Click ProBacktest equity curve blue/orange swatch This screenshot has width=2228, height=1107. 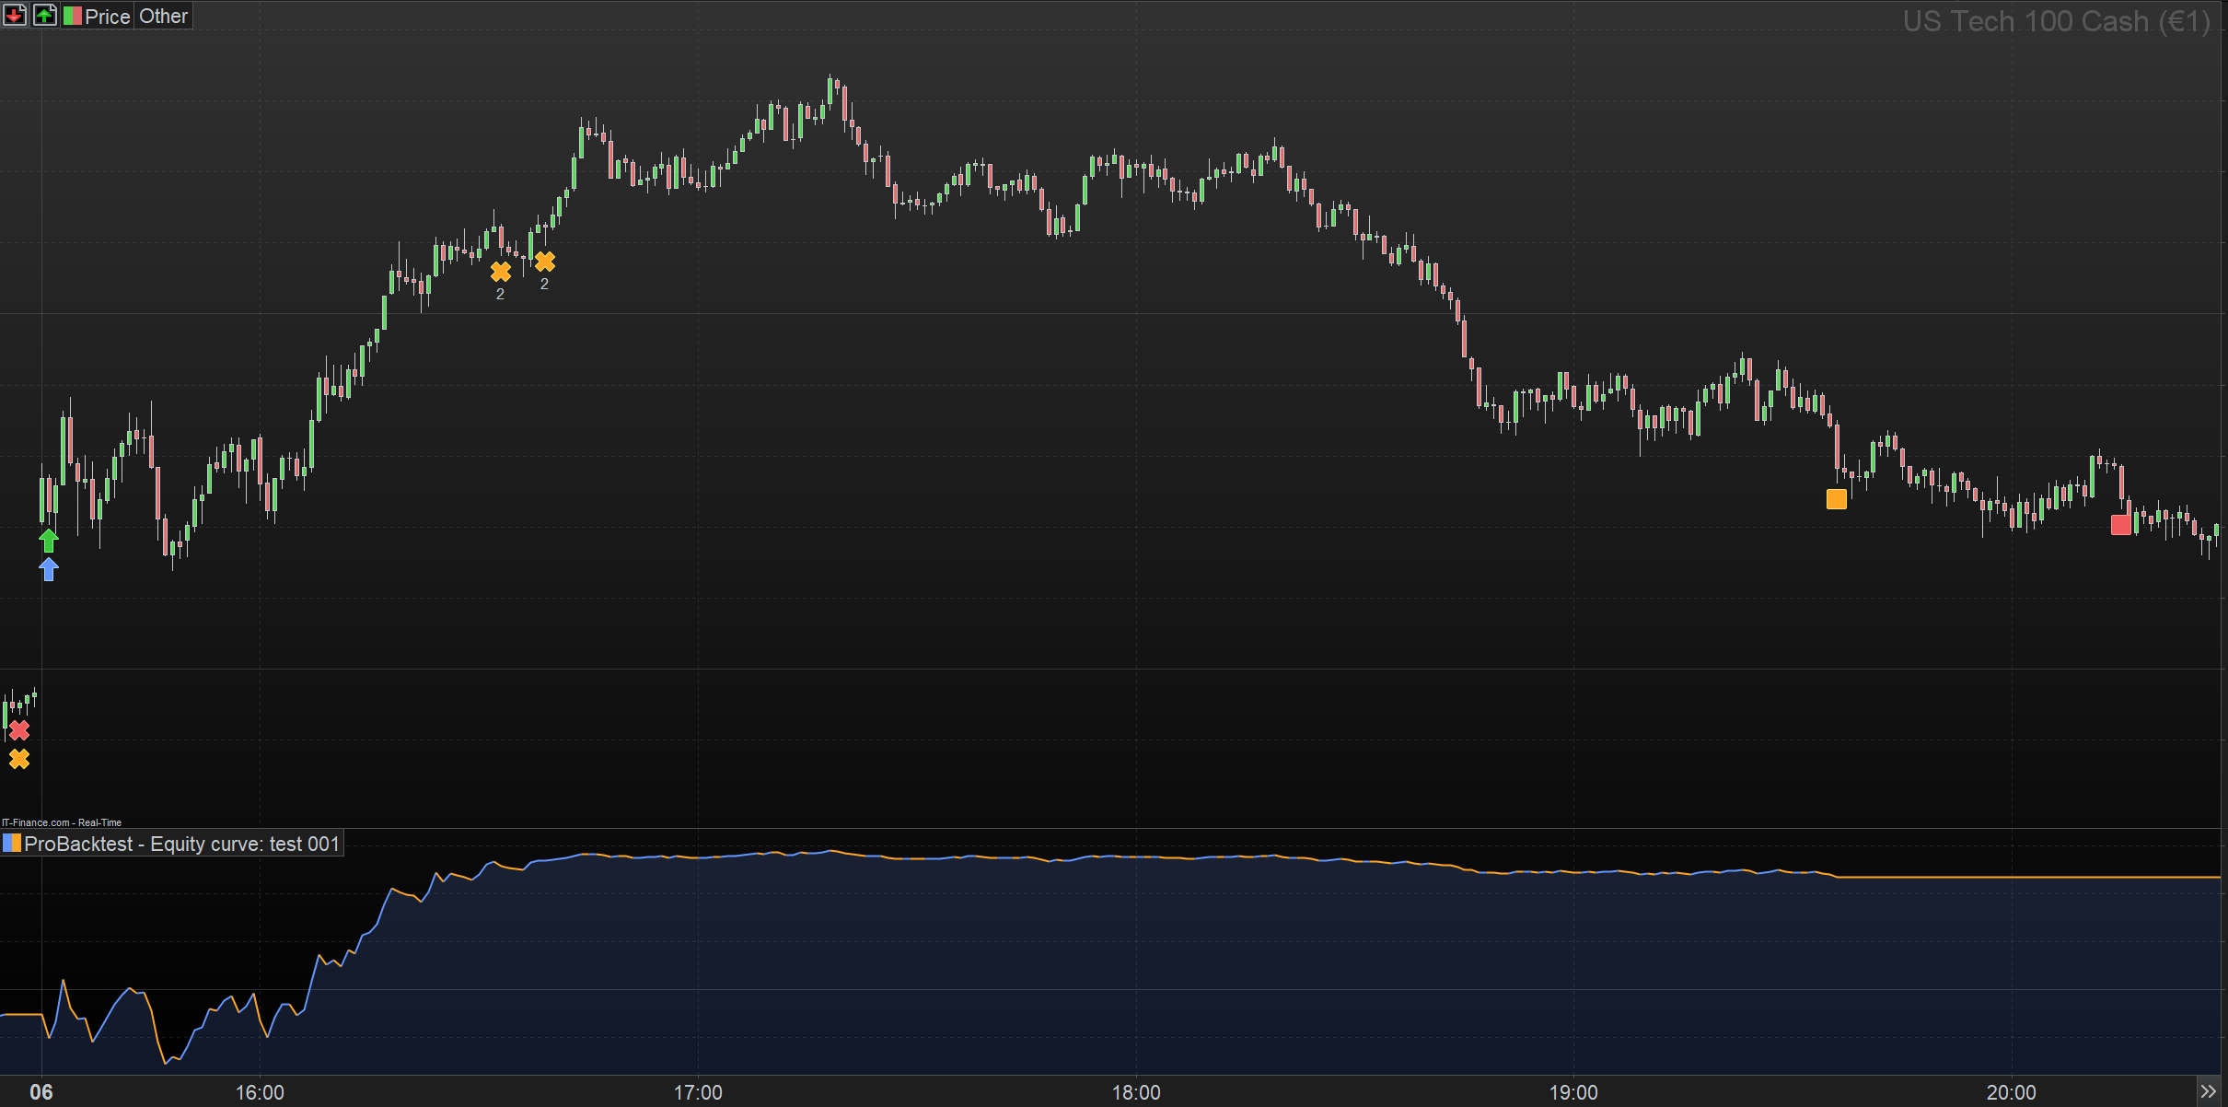[12, 843]
